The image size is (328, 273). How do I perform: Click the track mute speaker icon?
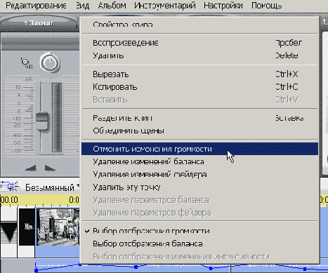(27, 63)
